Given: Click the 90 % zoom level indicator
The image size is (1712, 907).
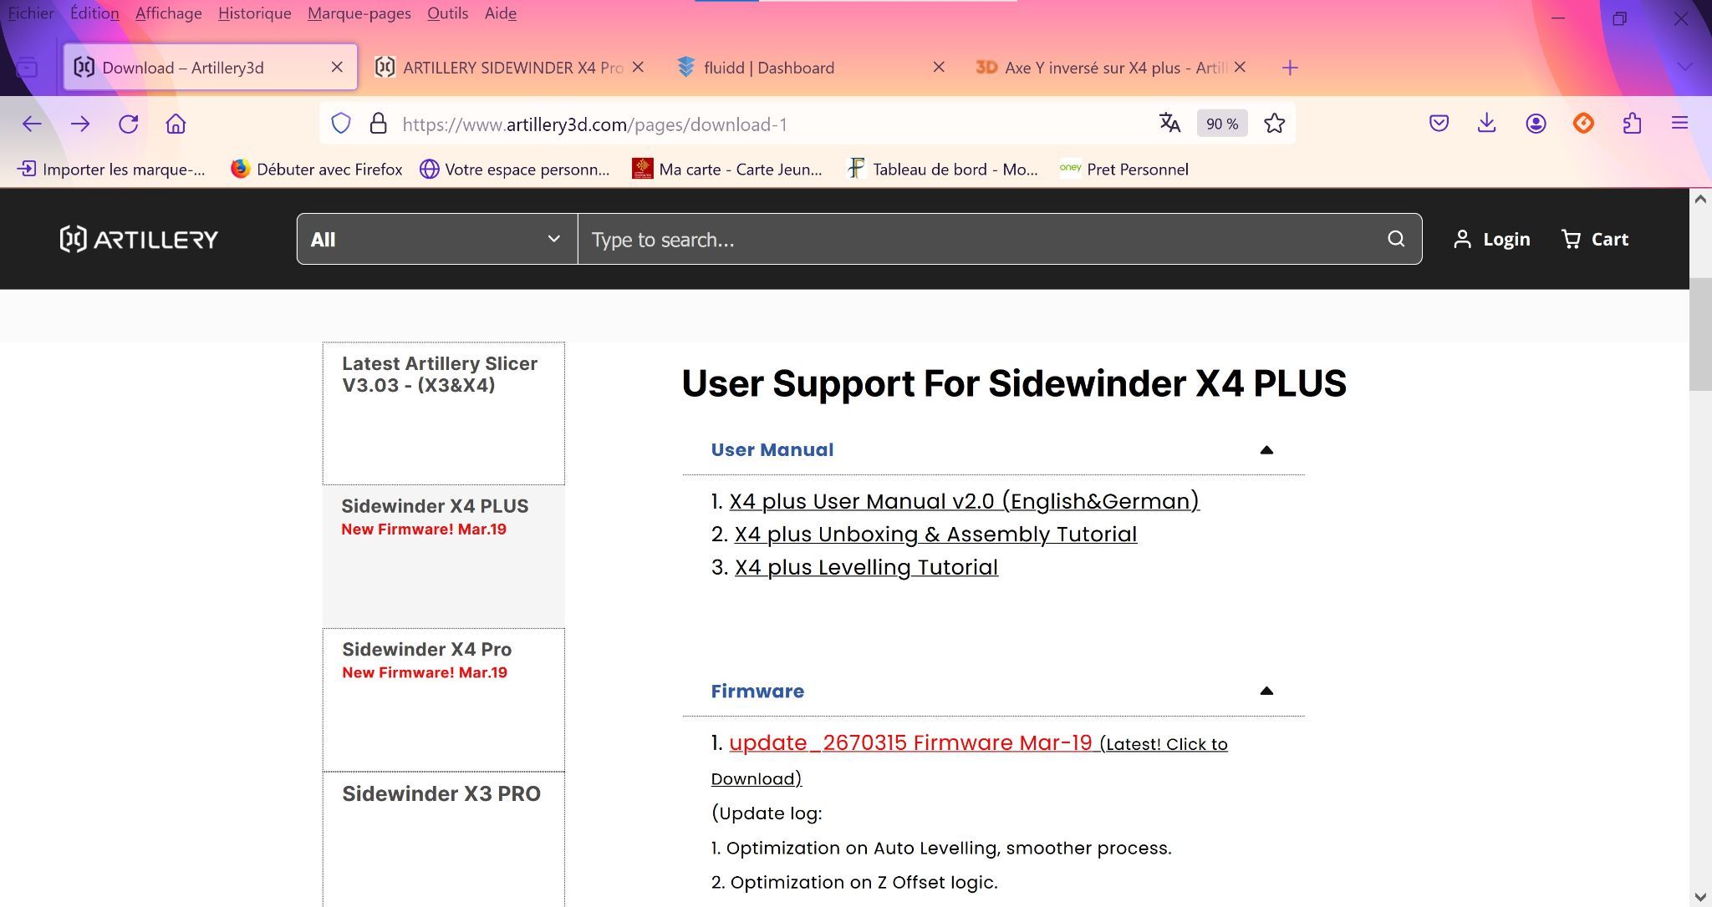Looking at the screenshot, I should pyautogui.click(x=1222, y=124).
